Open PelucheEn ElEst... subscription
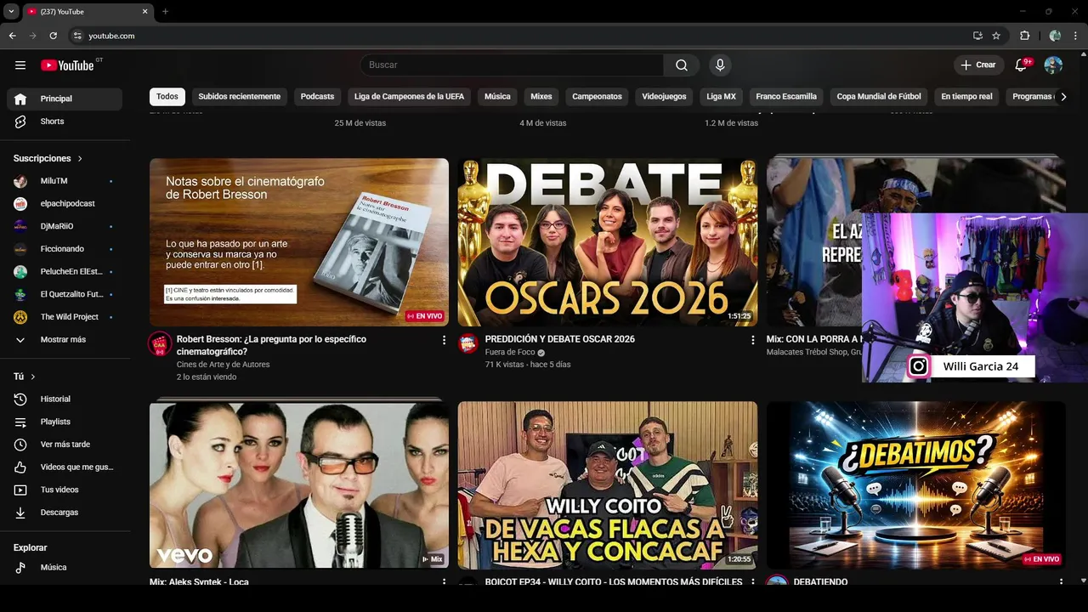Screen dimensions: 1088x612 point(65,272)
